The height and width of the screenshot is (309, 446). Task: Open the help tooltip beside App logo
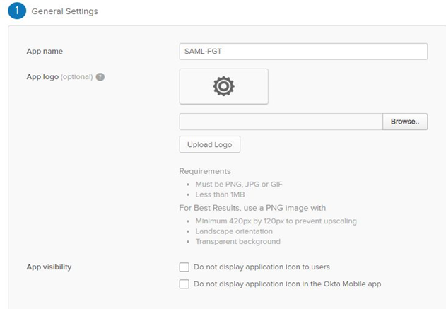coord(100,77)
